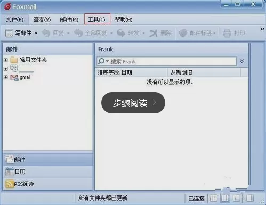The width and height of the screenshot is (266, 205).
Task: Click the Foxmail logo in title bar
Action: tap(7, 6)
